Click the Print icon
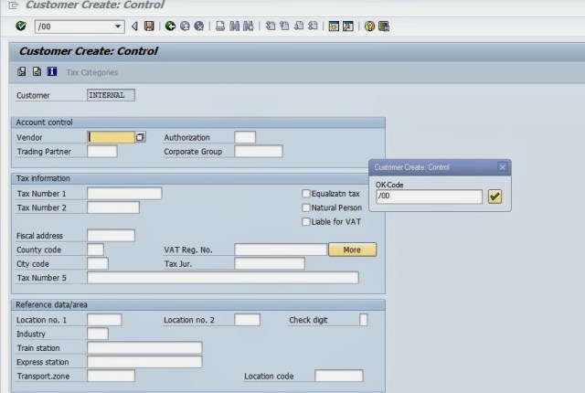The image size is (585, 393). coord(220,27)
